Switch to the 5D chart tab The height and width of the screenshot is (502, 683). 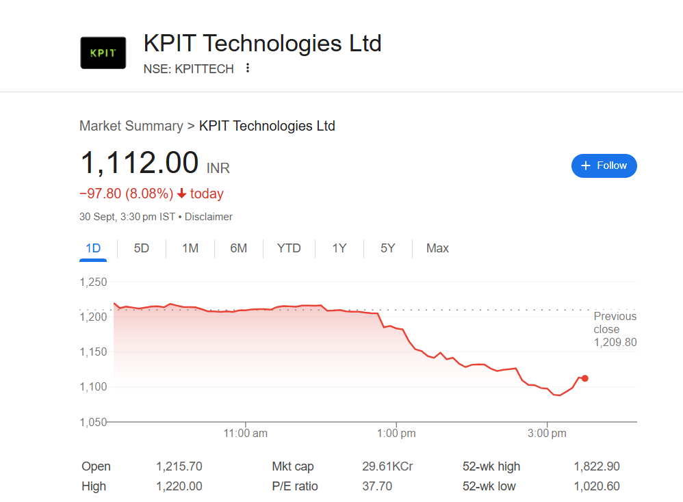pos(141,248)
